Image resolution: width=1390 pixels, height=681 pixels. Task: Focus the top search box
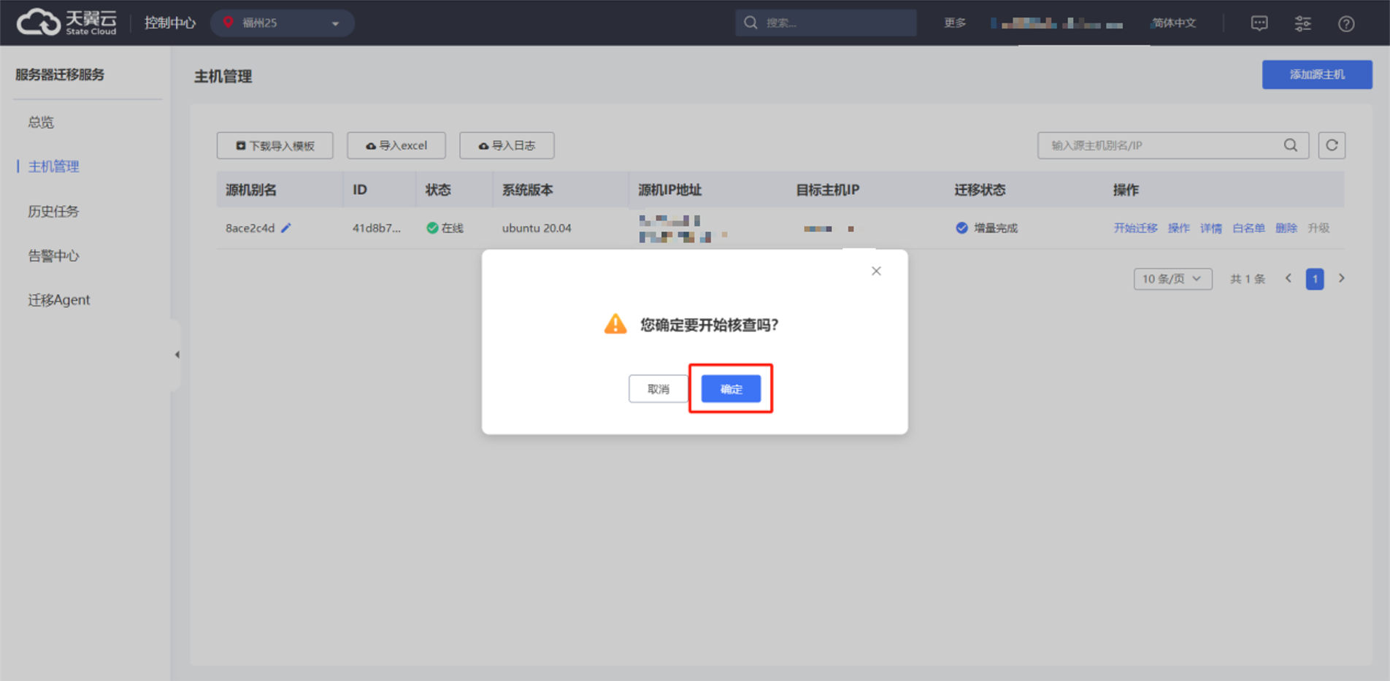[x=826, y=23]
